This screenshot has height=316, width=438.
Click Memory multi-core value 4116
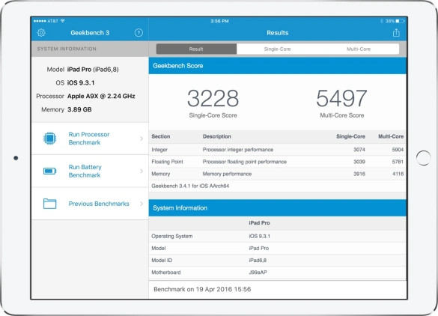click(398, 174)
